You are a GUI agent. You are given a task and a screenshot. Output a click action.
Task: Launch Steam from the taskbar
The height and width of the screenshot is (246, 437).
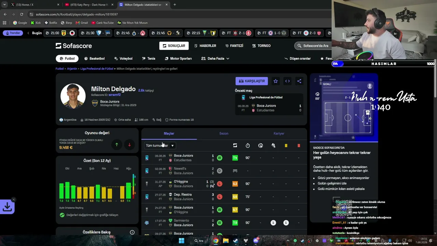[x=236, y=241]
